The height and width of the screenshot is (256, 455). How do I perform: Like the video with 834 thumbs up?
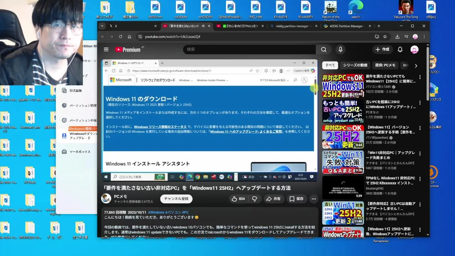pyautogui.click(x=238, y=199)
